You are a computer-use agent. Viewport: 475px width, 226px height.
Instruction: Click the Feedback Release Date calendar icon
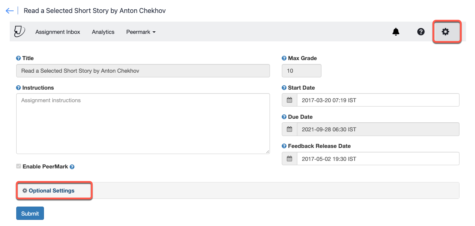click(289, 159)
